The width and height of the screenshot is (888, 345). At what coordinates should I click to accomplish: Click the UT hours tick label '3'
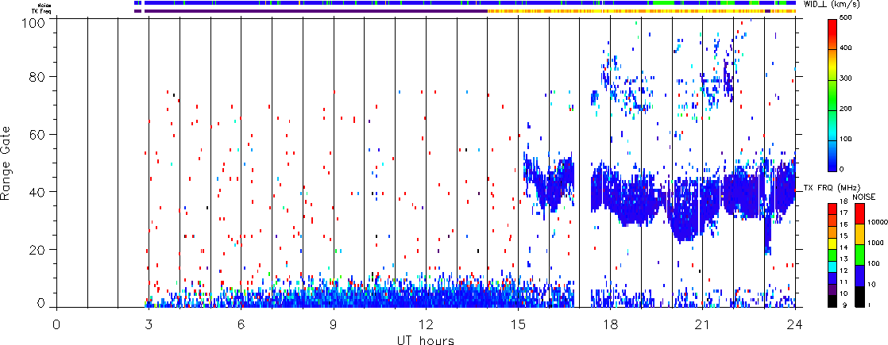(x=149, y=323)
